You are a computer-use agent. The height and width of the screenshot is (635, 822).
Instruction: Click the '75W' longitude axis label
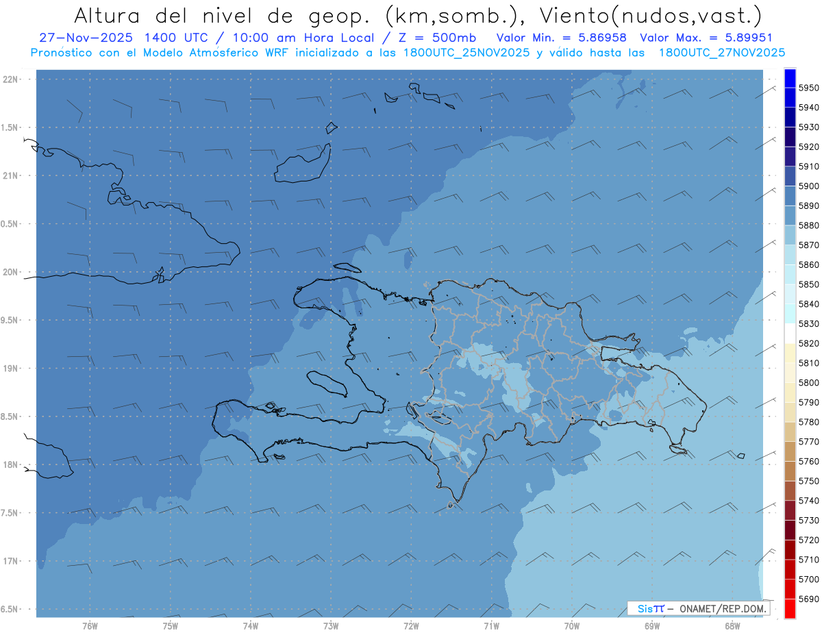point(171,625)
